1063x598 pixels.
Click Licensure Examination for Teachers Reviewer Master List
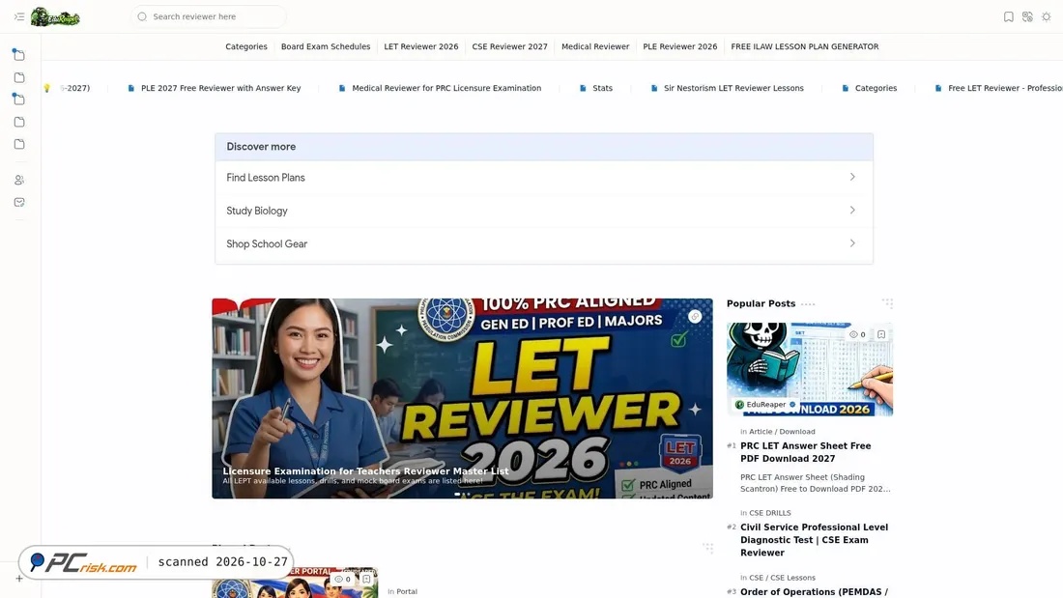tap(365, 471)
